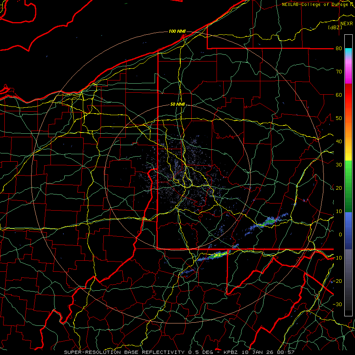Screen dimensions: 355x355
Task: Click the 40 value on the dBZ scale
Action: pyautogui.click(x=339, y=141)
